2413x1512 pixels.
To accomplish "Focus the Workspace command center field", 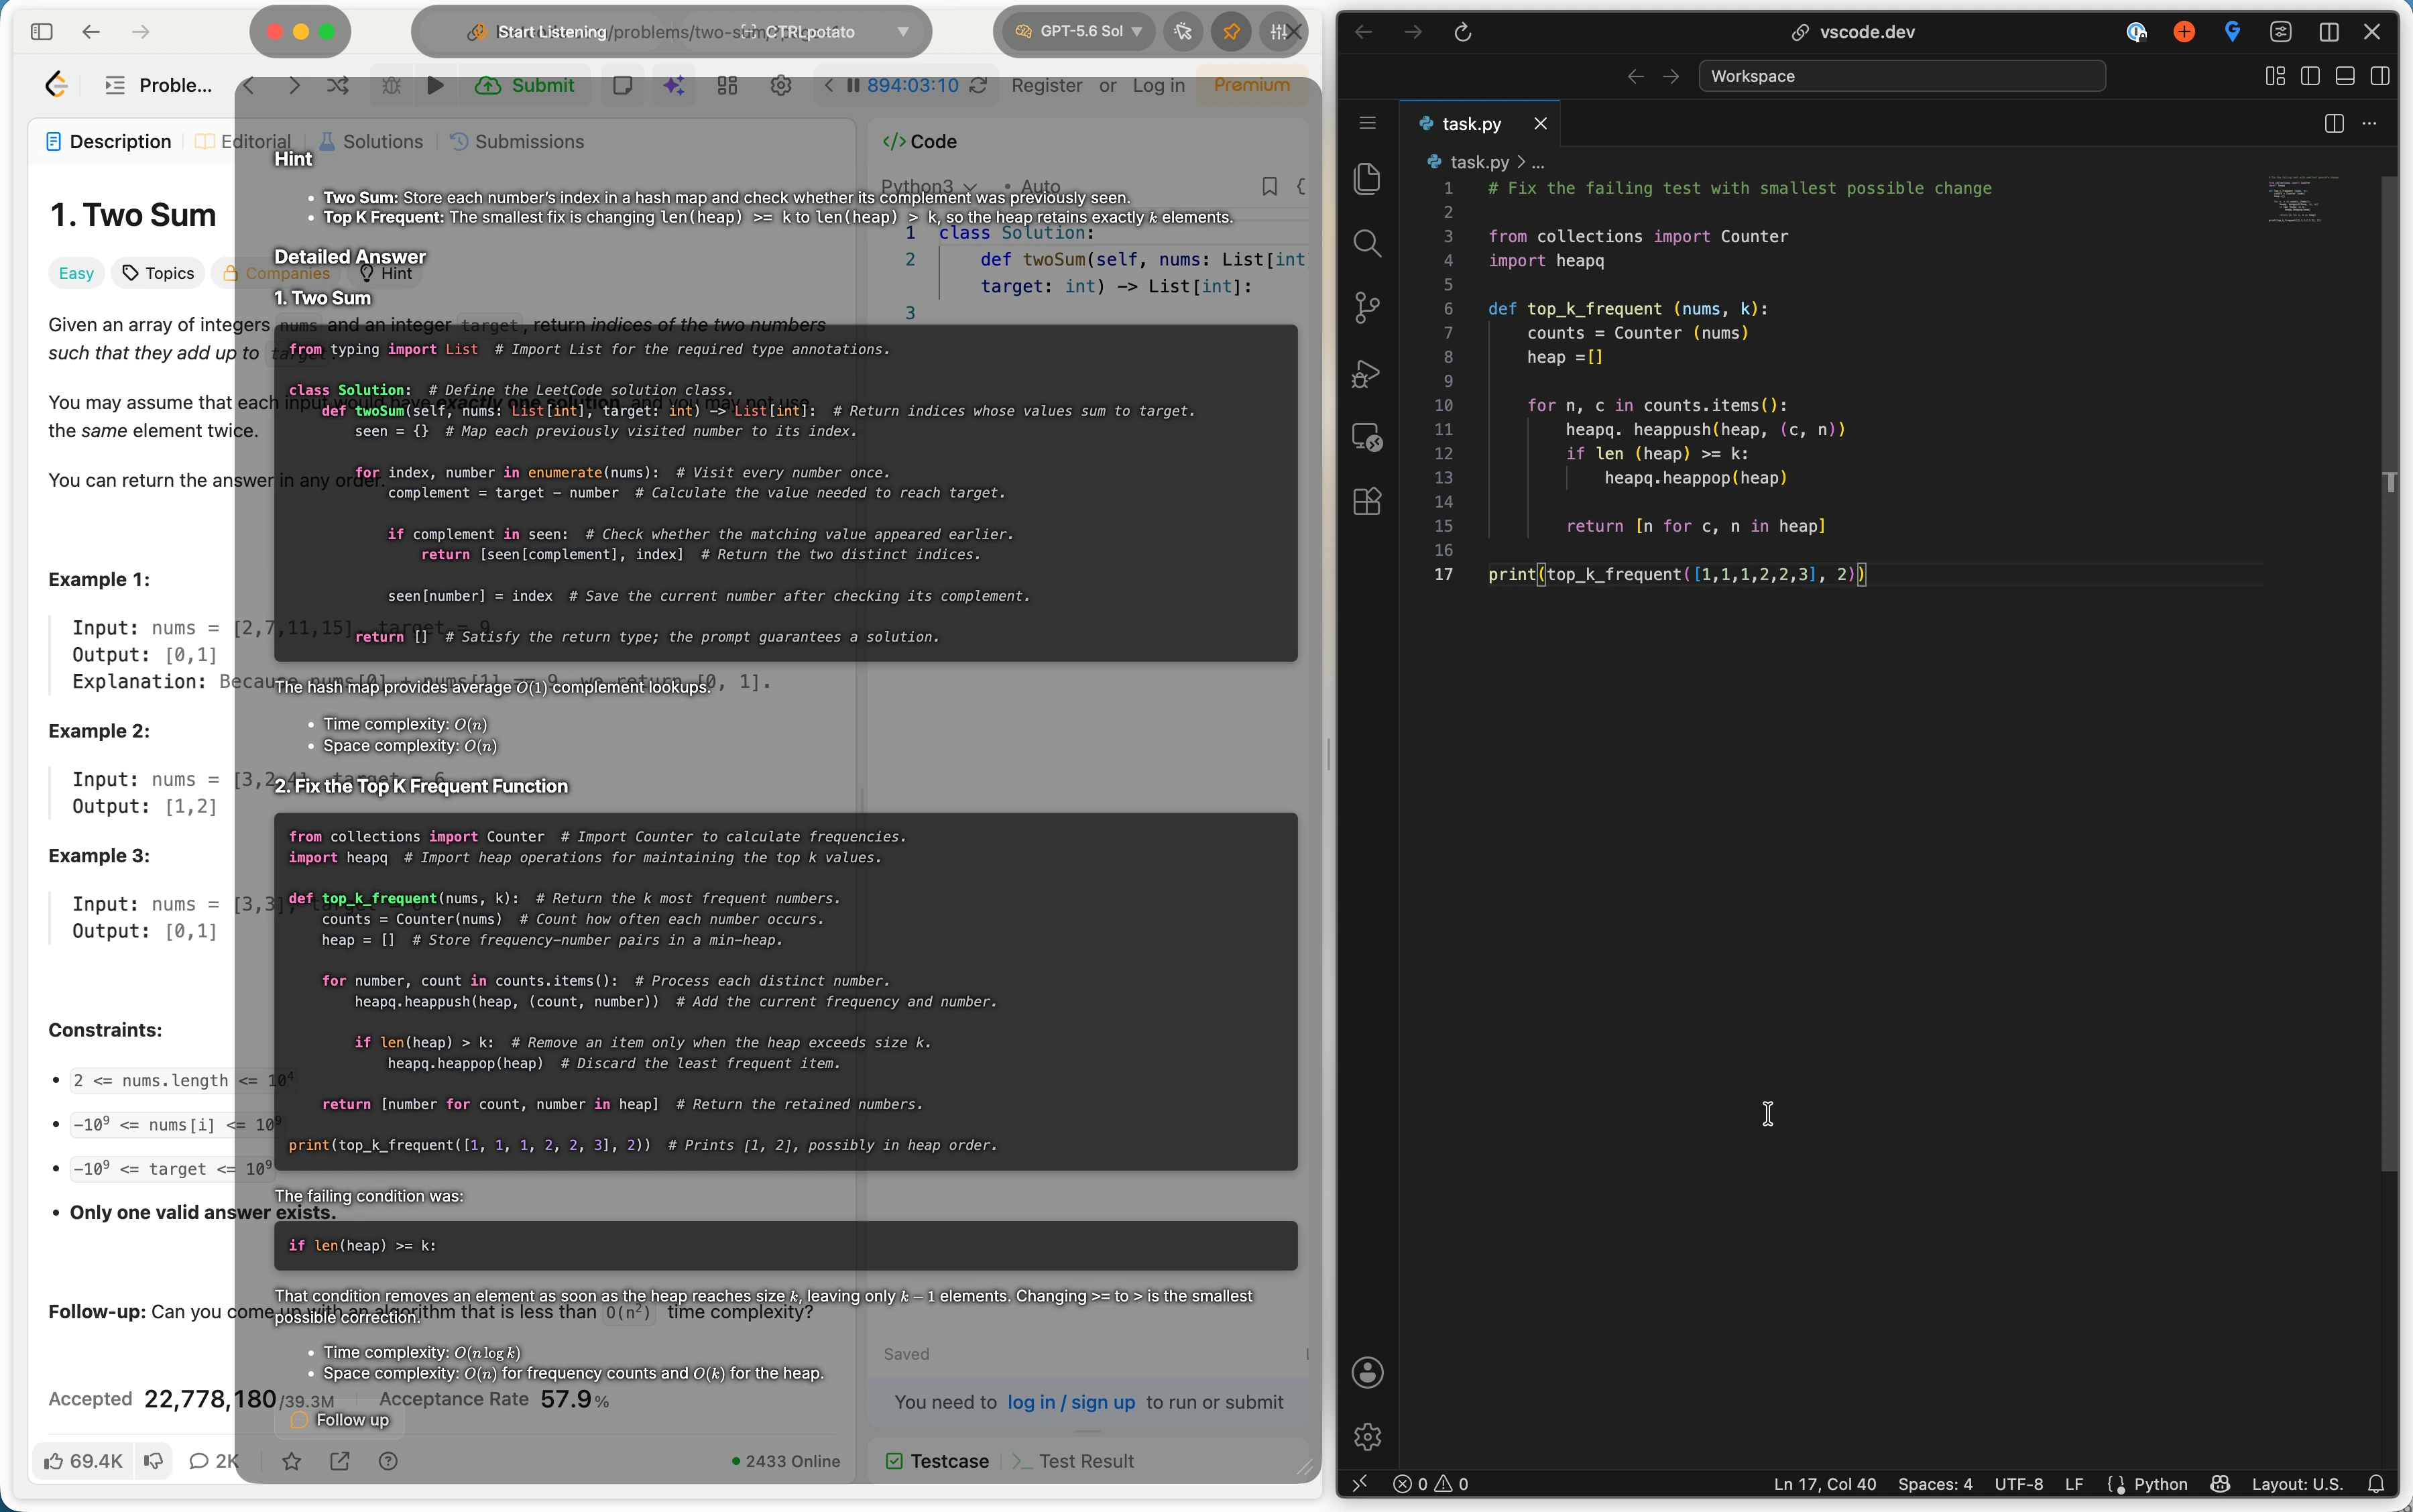I will point(1902,76).
